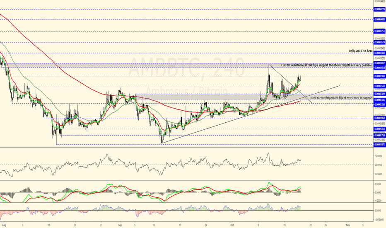Click the '24' date label
Image resolution: width=386 pixels, height=228 pixels.
coord(206,225)
